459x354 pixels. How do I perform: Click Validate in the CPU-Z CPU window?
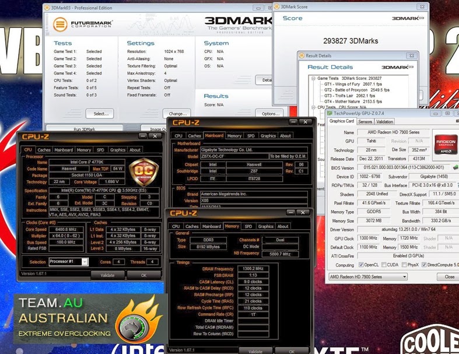coord(107,275)
